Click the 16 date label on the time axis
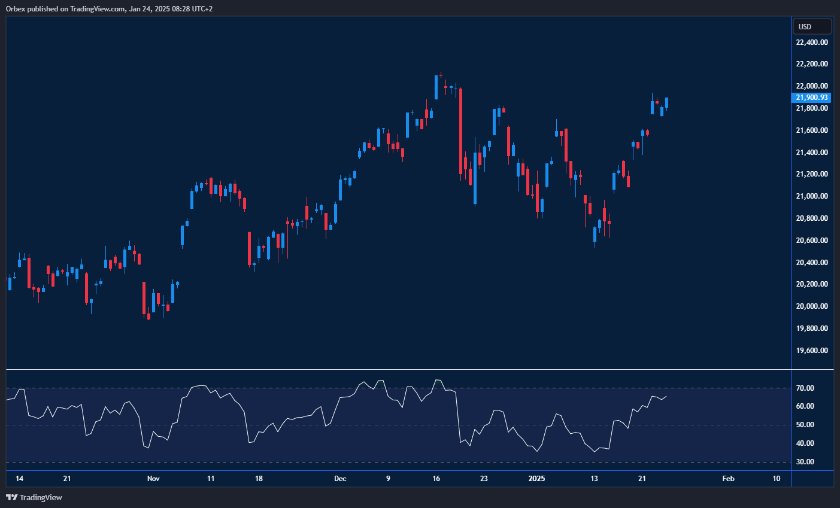This screenshot has width=840, height=508. (x=436, y=479)
